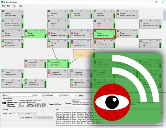Click signal bar on Kids Bedroom Mood Lights
Viewport: 166px width, 128px height.
point(45,64)
